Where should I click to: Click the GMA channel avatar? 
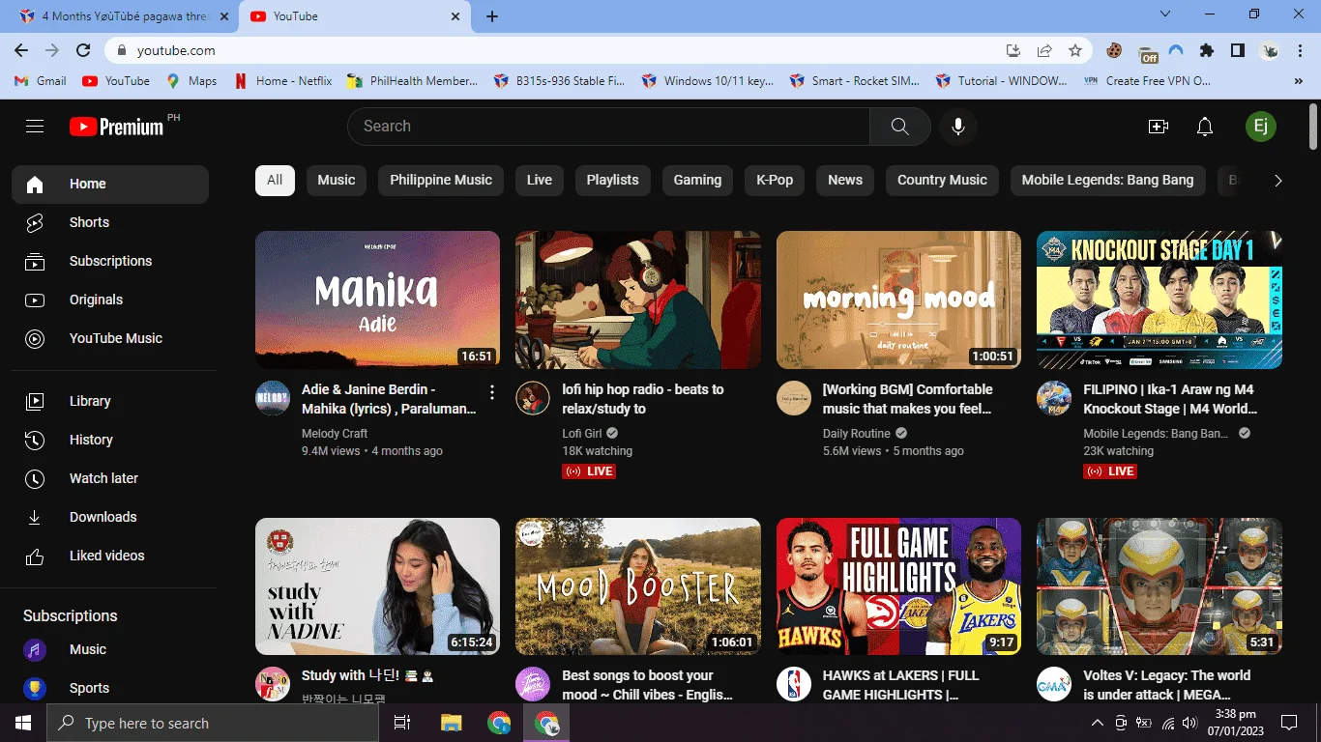1053,684
